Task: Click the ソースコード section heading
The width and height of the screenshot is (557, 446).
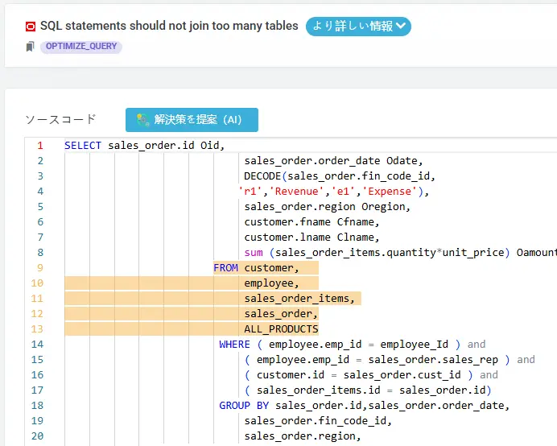Action: coord(60,119)
